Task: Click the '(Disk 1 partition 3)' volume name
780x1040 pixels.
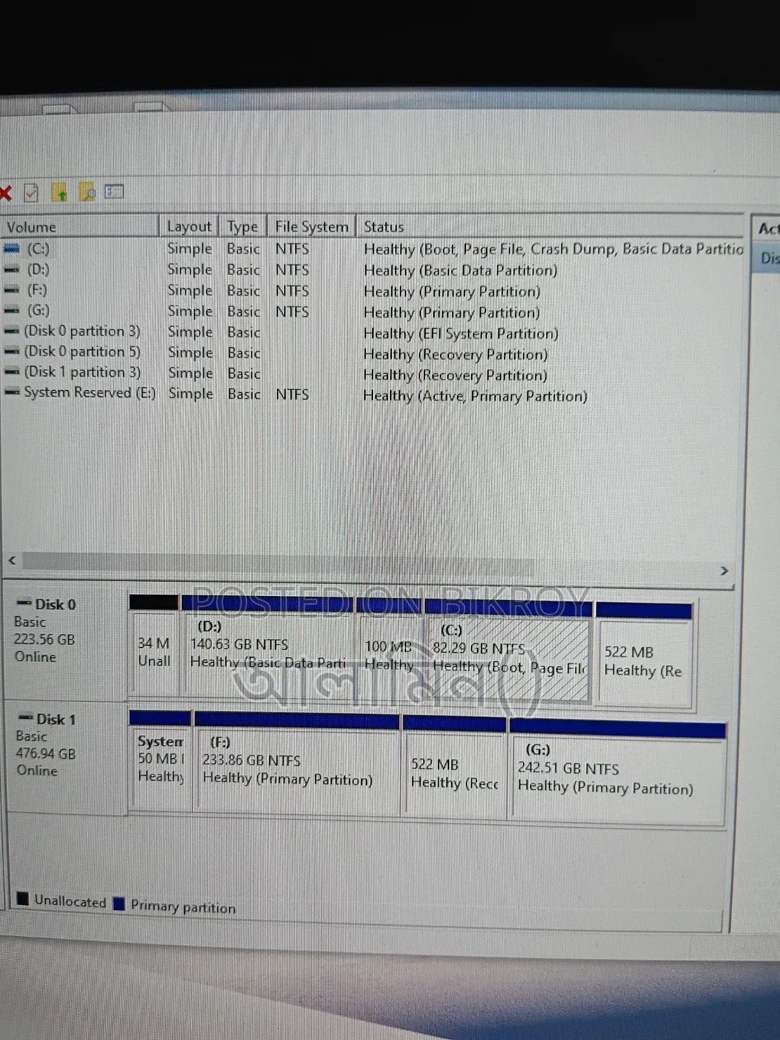Action: (x=82, y=372)
